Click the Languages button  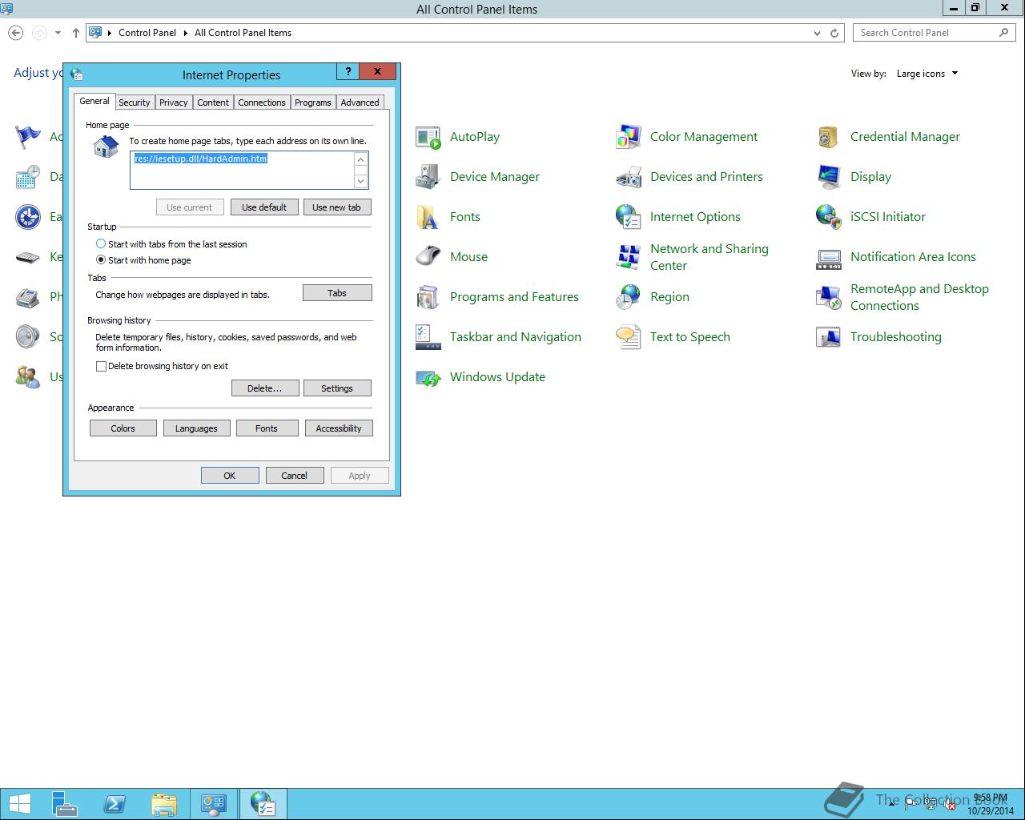196,428
